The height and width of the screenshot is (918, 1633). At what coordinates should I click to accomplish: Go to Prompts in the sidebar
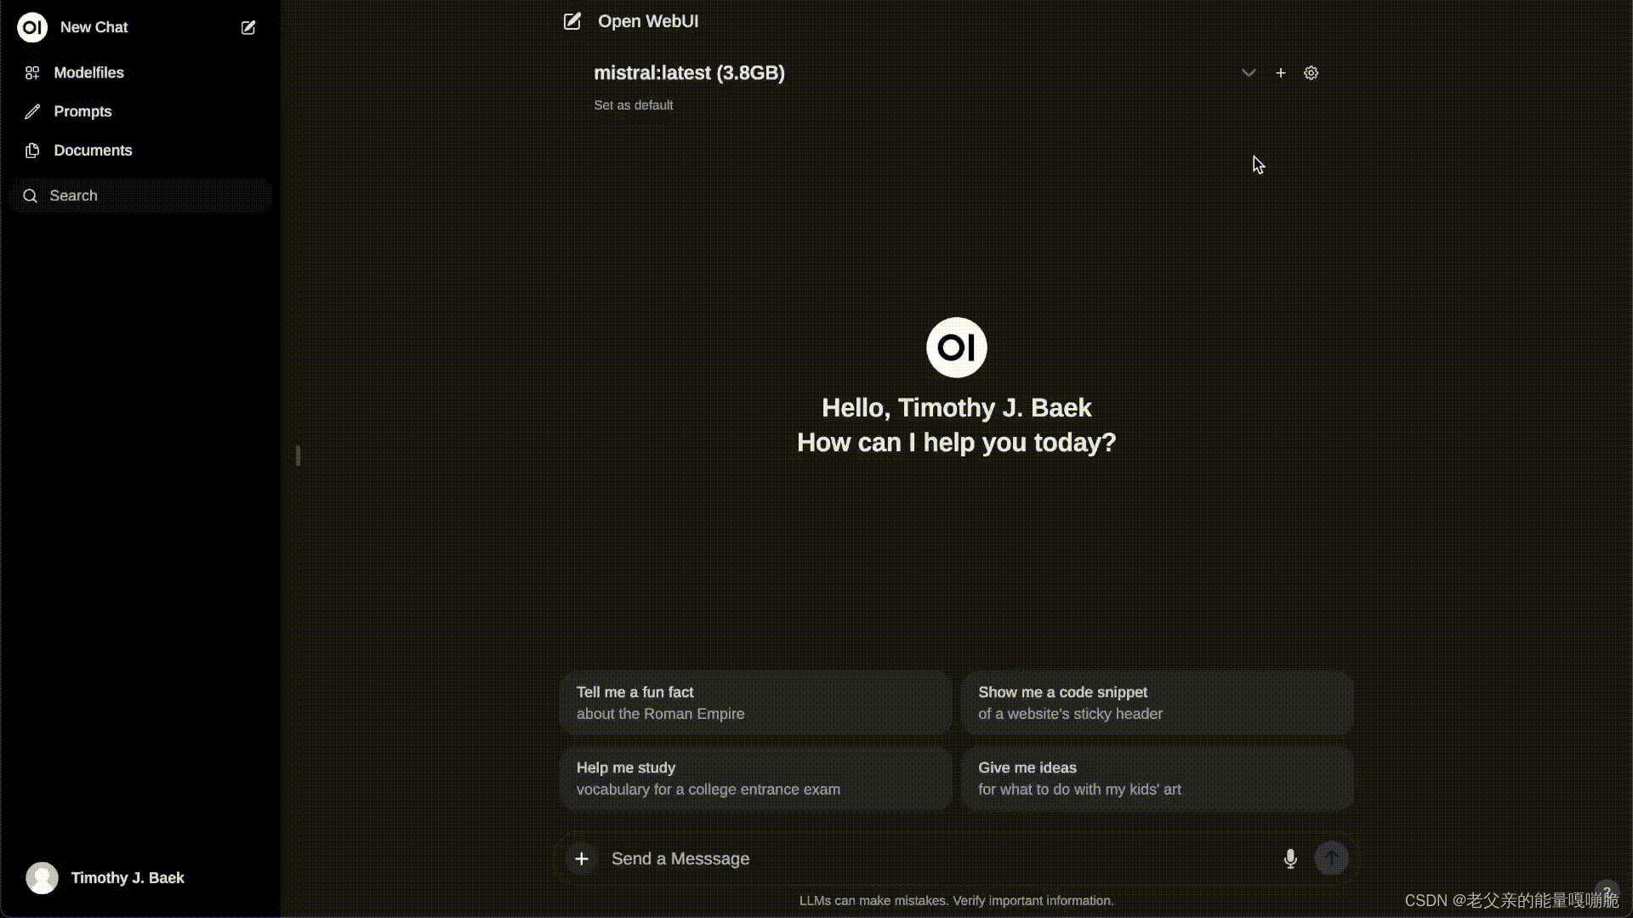click(x=83, y=111)
